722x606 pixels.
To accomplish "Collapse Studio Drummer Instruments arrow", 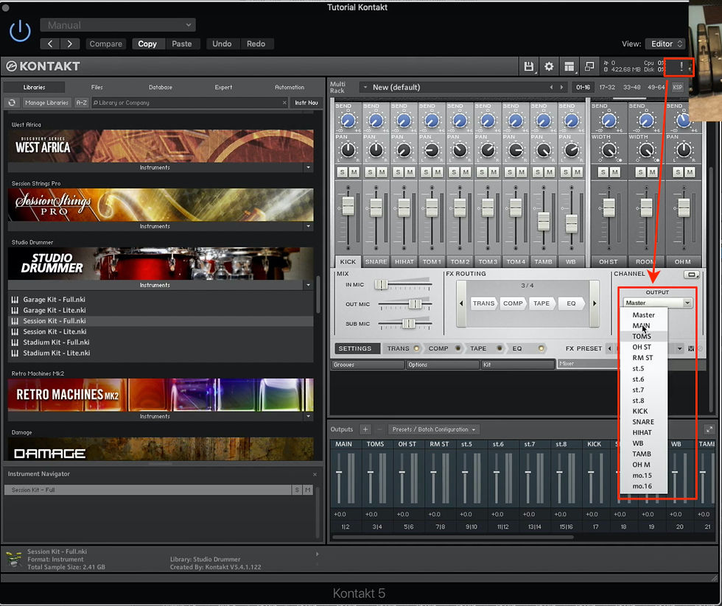I will point(308,285).
